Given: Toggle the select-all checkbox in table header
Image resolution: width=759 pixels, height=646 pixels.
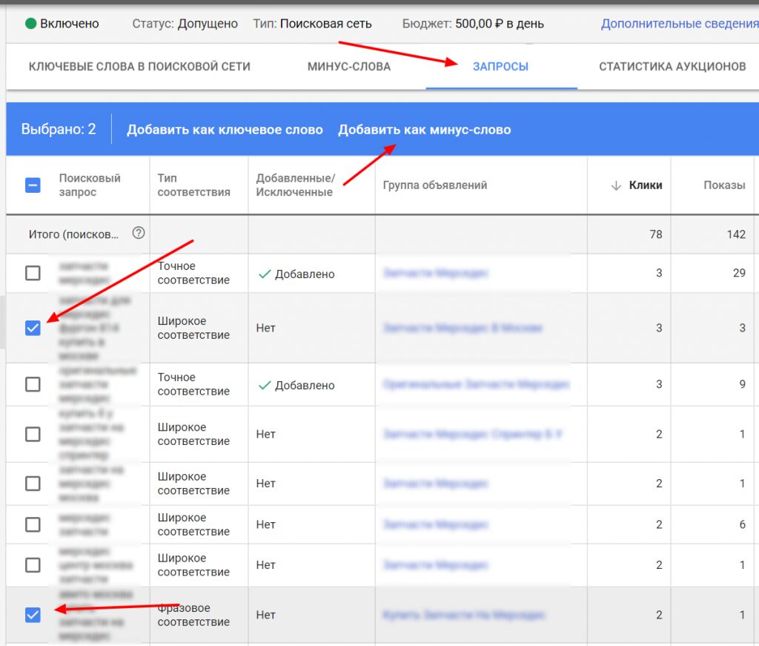Looking at the screenshot, I should point(33,185).
